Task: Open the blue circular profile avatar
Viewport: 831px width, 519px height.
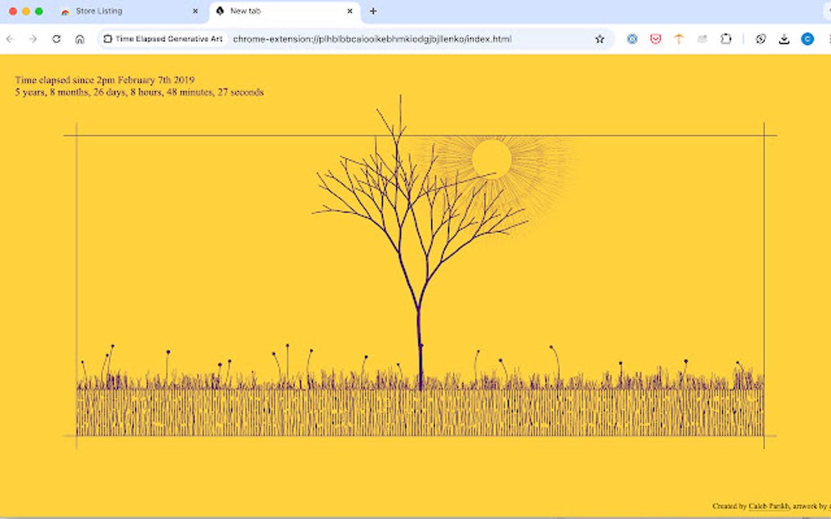Action: 807,38
